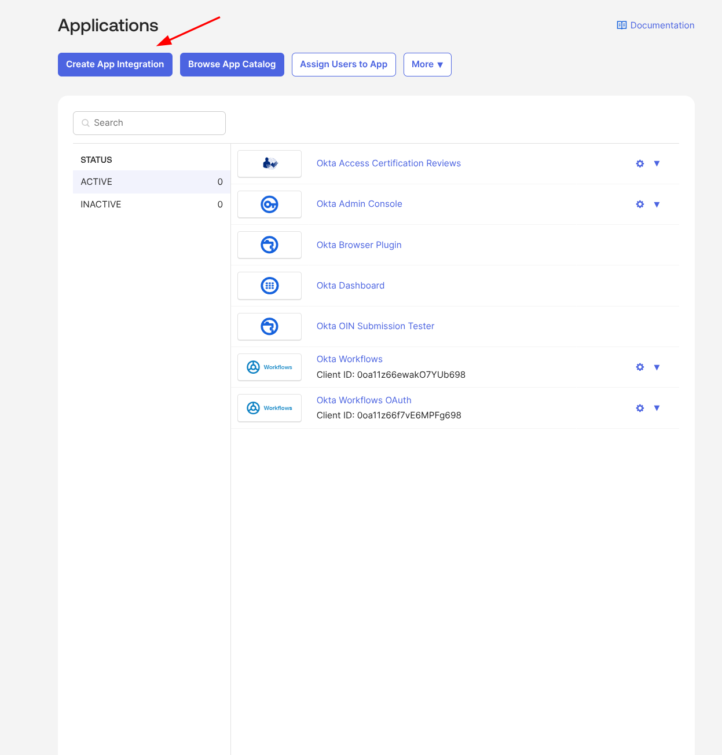This screenshot has width=722, height=755.
Task: Open the More dropdown menu
Action: pos(427,64)
